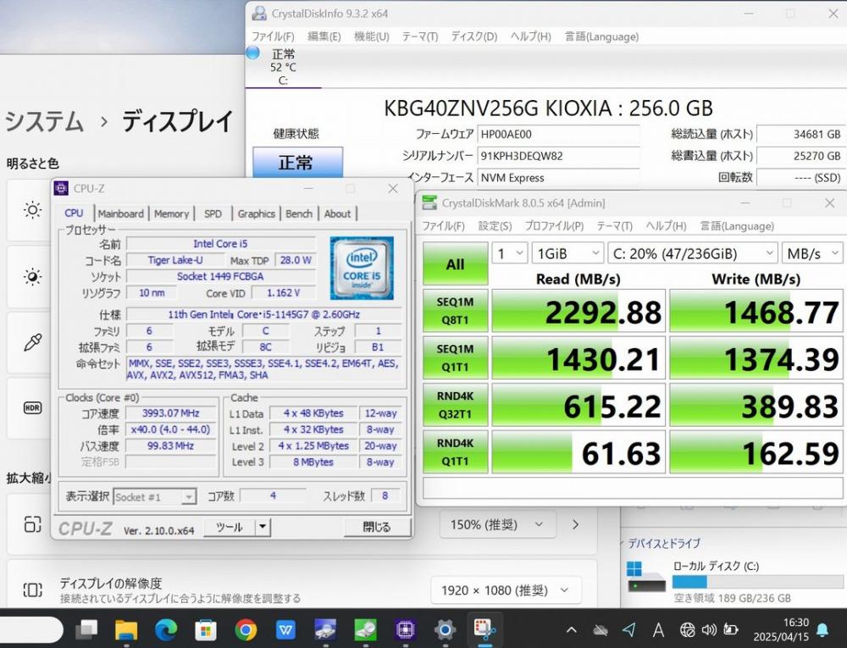The image size is (847, 648).
Task: Open the network globe tray icon
Action: tap(687, 629)
